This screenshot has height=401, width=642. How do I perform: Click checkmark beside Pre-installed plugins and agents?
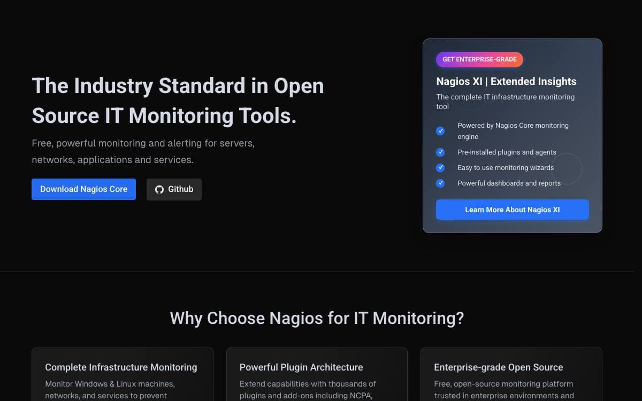440,152
